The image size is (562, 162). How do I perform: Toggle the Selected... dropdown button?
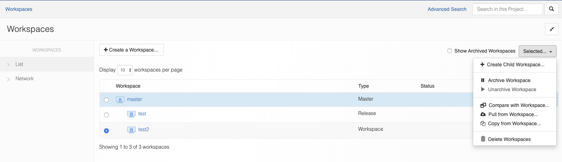[x=537, y=51]
